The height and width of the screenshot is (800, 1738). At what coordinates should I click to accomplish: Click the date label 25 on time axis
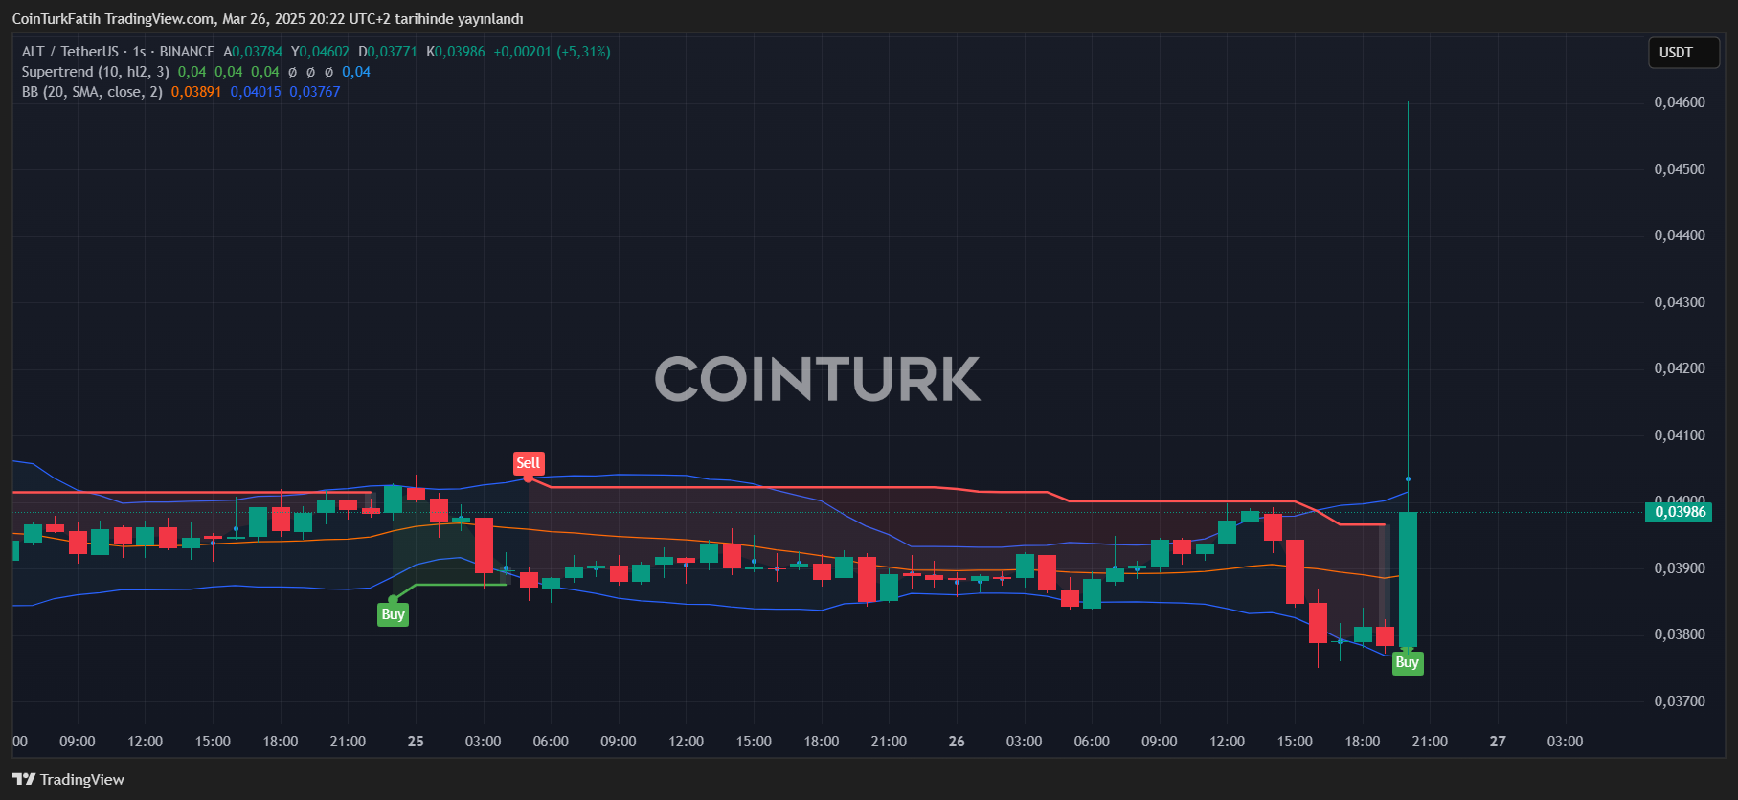coord(416,742)
